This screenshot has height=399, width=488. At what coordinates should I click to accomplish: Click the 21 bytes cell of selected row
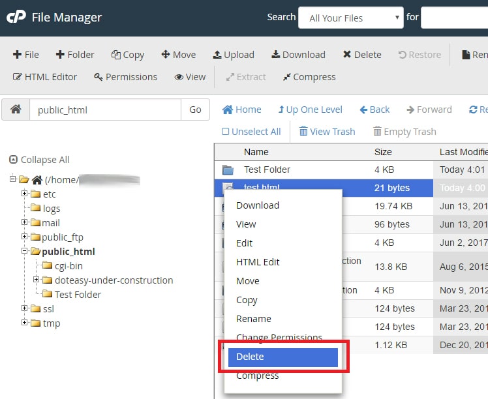(x=392, y=188)
